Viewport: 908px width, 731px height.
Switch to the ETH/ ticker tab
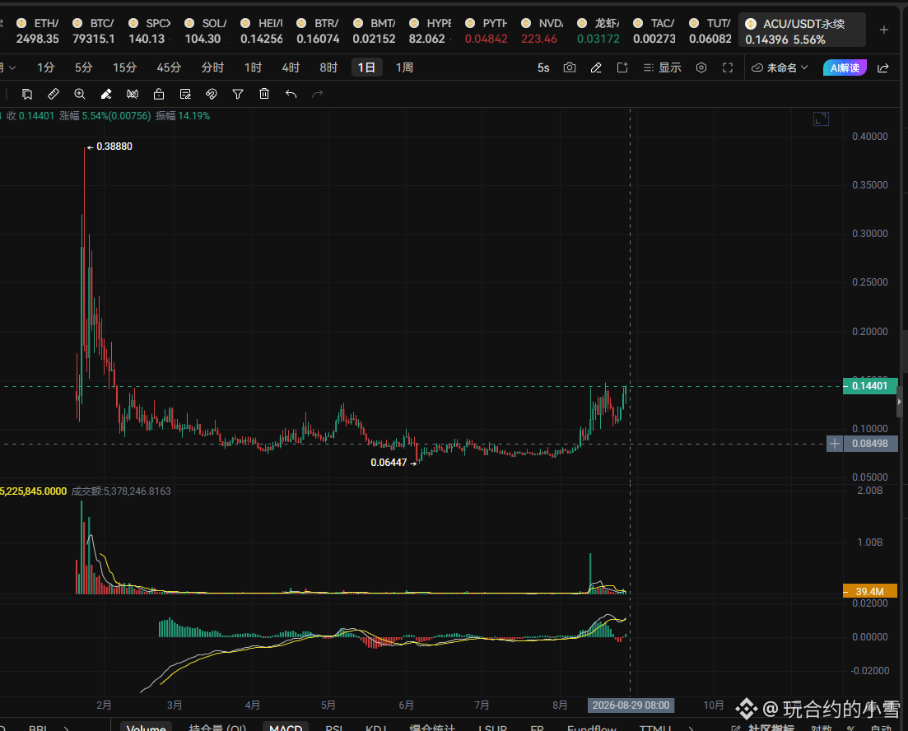coord(37,30)
